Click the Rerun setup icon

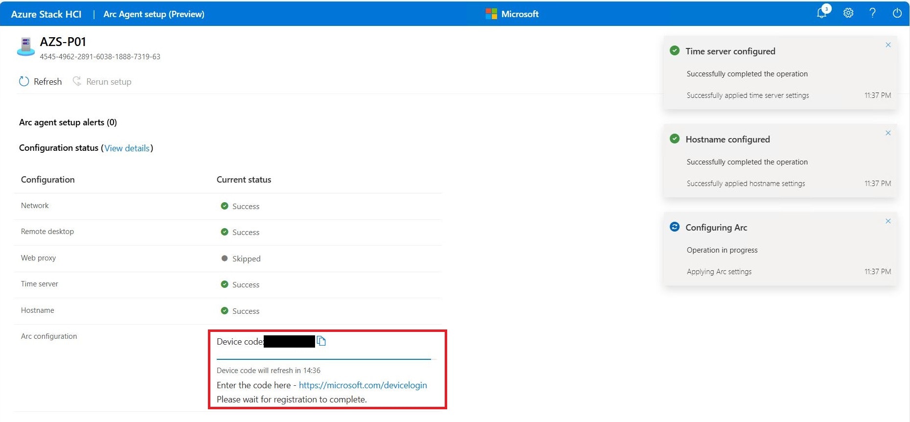click(77, 81)
